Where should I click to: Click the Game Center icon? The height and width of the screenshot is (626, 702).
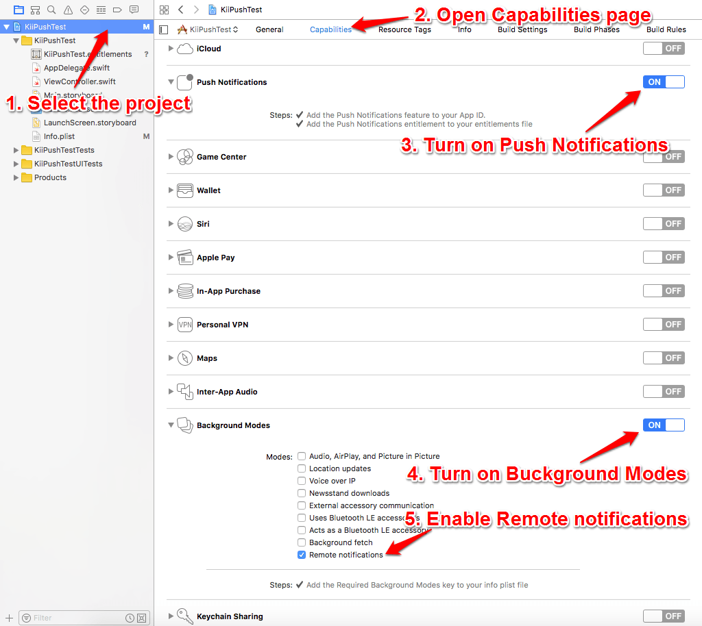[185, 156]
